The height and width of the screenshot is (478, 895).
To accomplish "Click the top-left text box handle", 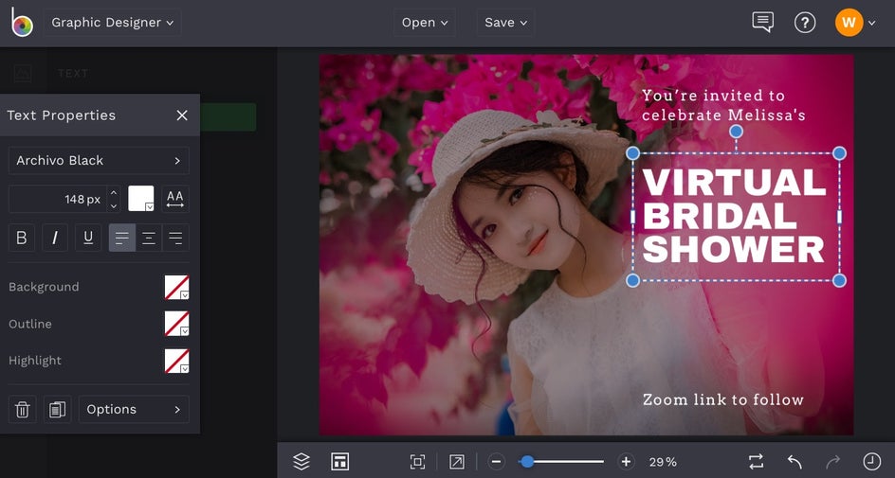I will click(x=633, y=153).
